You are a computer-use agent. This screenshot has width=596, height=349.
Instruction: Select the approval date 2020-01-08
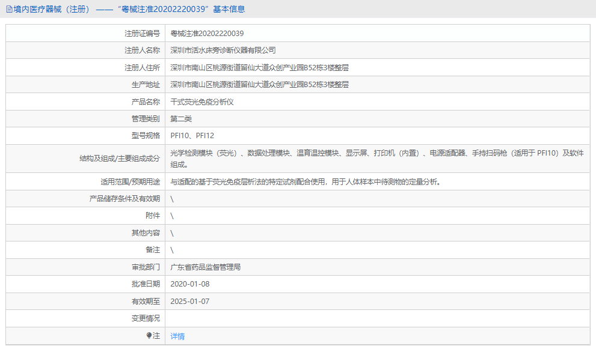[192, 284]
